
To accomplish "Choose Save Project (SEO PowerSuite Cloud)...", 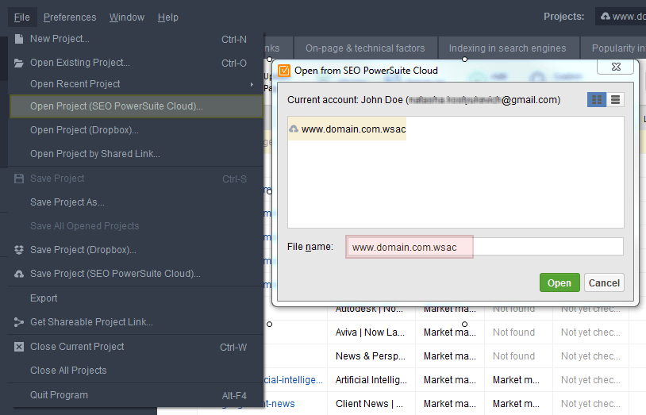I will [136, 274].
